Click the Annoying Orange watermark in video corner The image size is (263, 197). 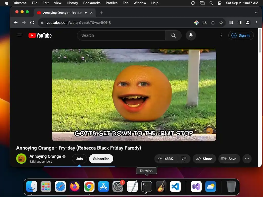(210, 131)
